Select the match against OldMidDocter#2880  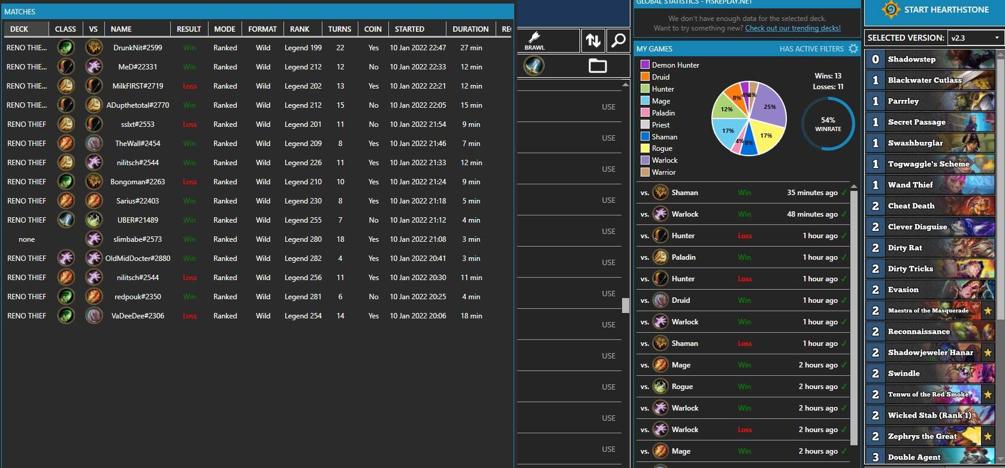click(258, 258)
